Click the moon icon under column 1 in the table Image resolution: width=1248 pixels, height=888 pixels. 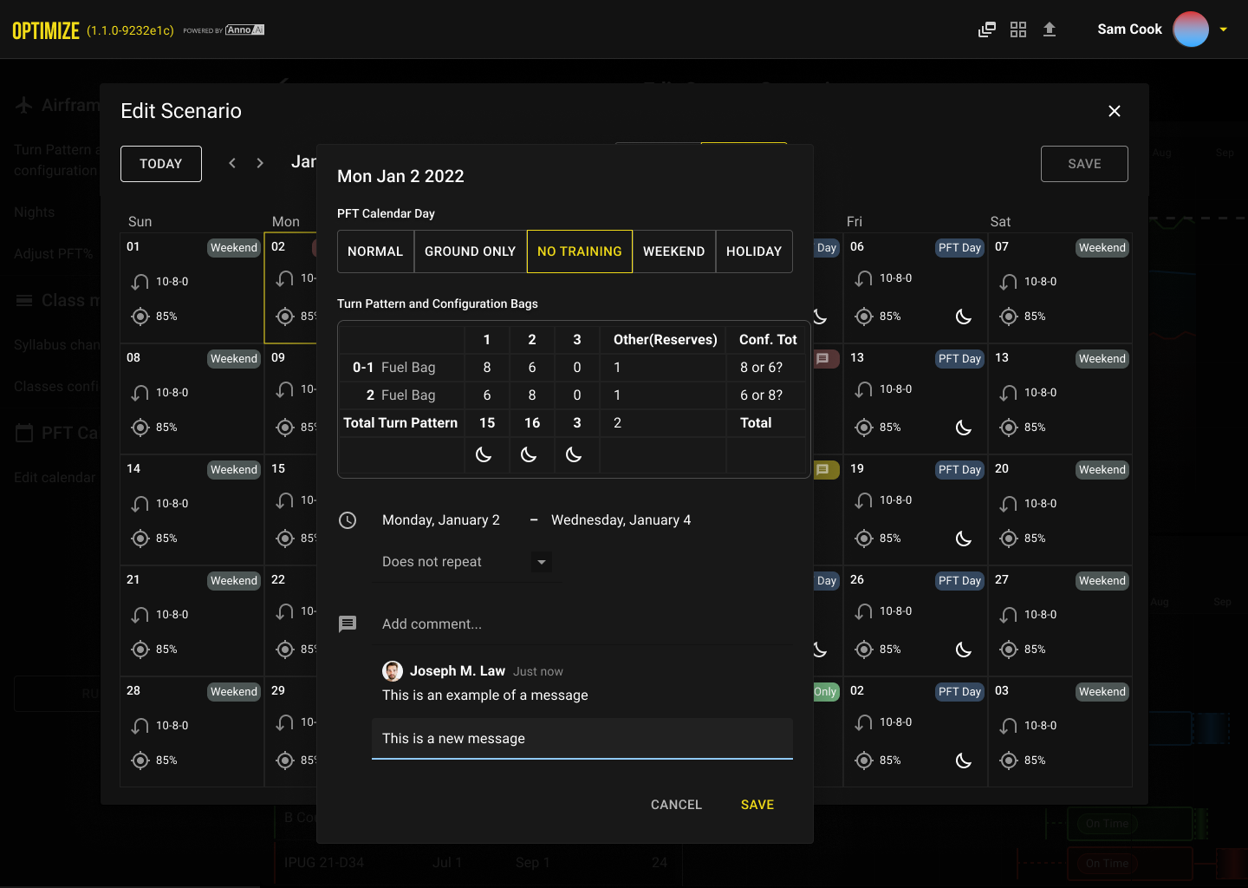[x=486, y=454]
